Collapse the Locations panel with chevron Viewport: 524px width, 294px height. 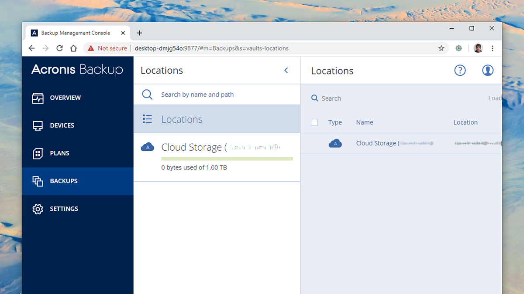[x=286, y=71]
